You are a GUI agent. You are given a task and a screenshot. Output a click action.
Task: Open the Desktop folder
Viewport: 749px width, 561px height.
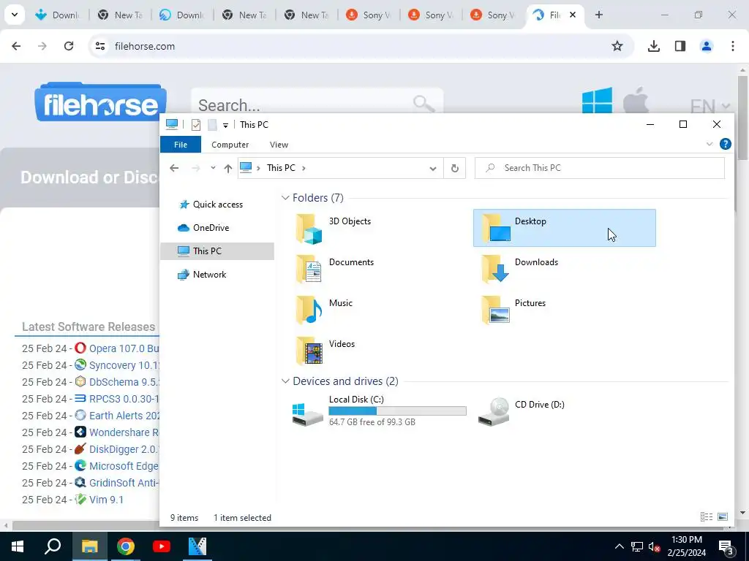click(x=564, y=228)
